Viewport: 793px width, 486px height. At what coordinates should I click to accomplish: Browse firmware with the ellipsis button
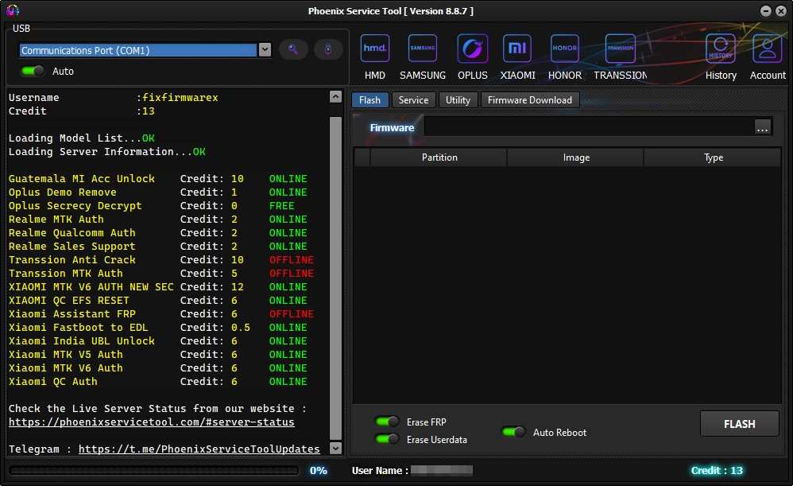coord(762,127)
